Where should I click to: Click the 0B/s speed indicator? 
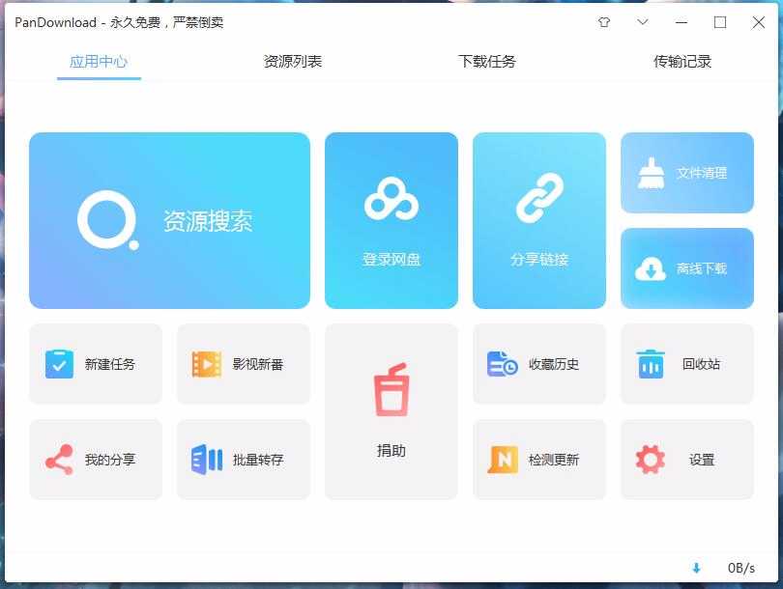741,568
